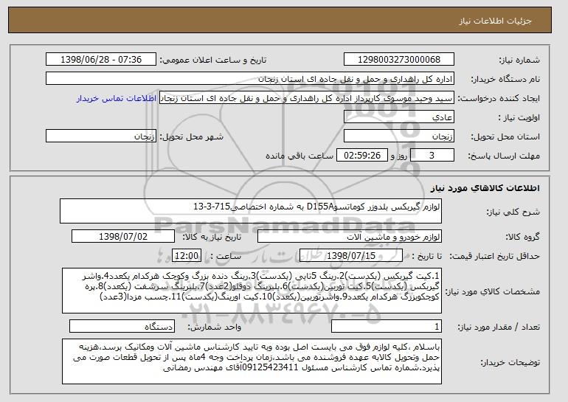568x402 pixels.
Task: Select the need number field 1298003273000068
Action: (399, 60)
